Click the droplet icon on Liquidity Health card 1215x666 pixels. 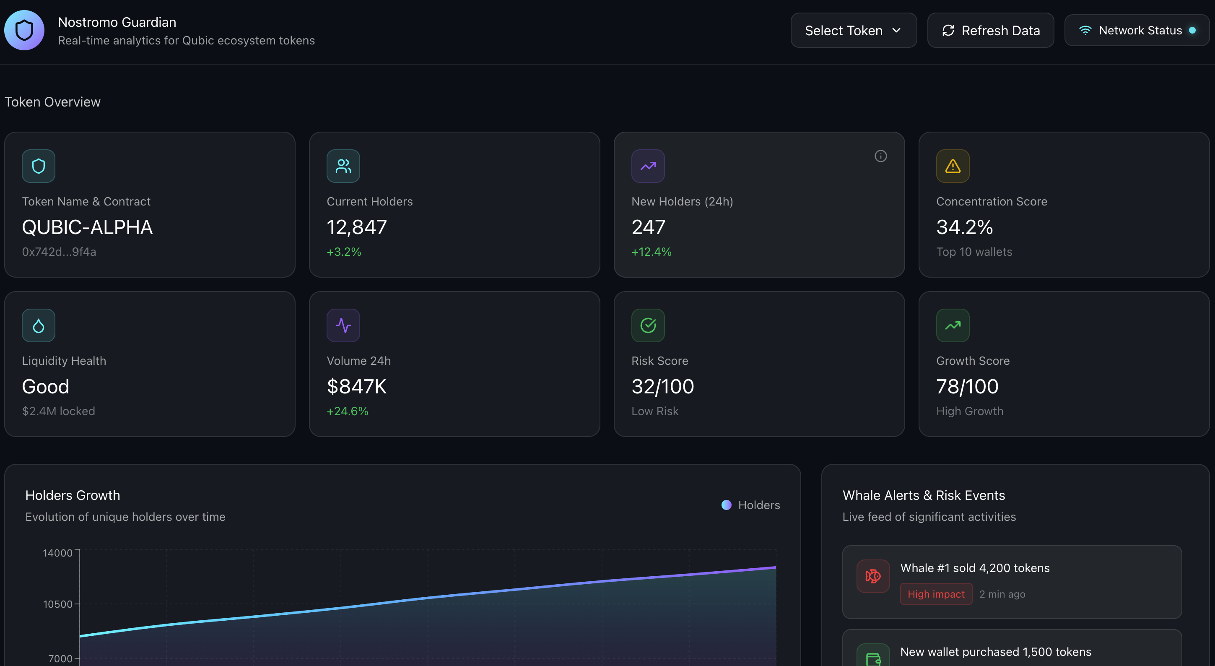[x=38, y=325]
